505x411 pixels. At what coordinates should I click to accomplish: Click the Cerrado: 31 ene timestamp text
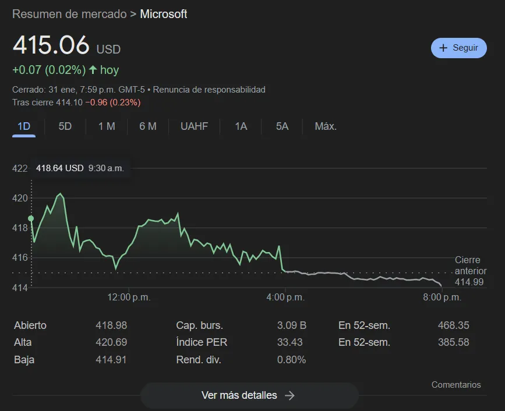click(x=79, y=90)
